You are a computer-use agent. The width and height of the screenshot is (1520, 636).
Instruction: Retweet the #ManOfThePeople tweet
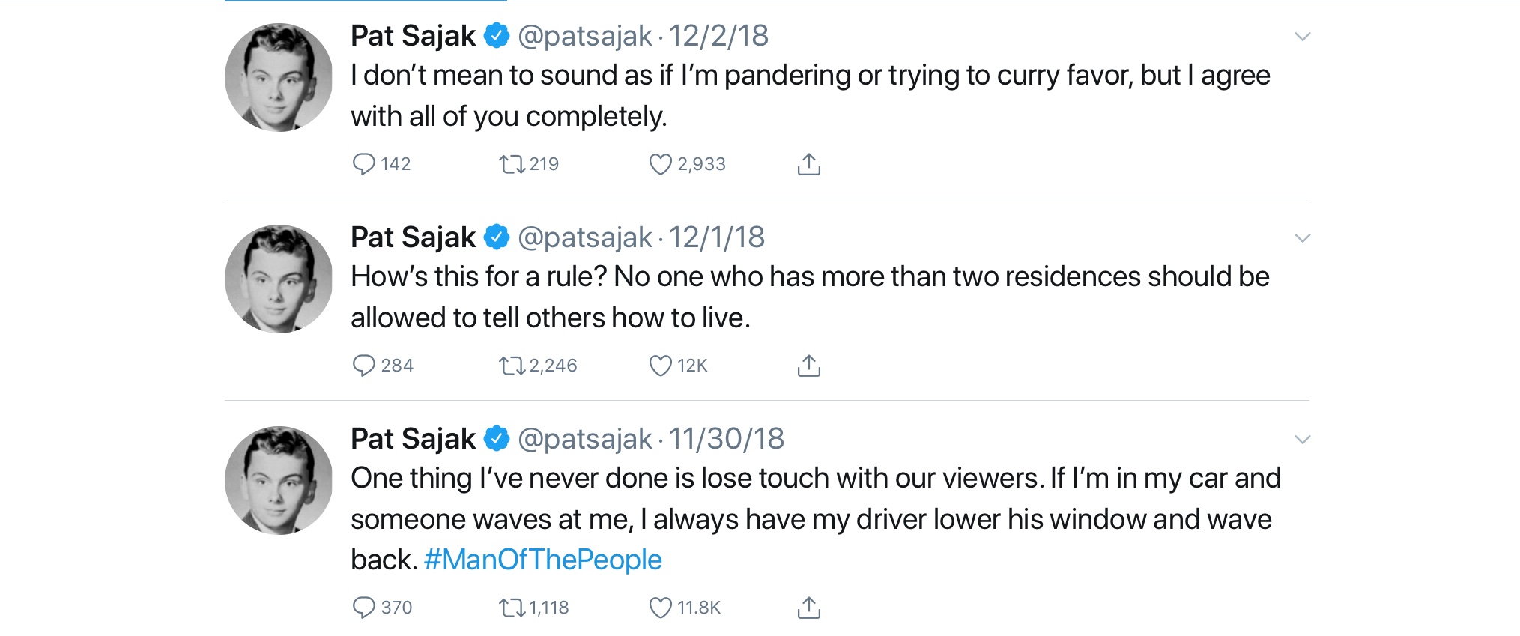[x=512, y=608]
